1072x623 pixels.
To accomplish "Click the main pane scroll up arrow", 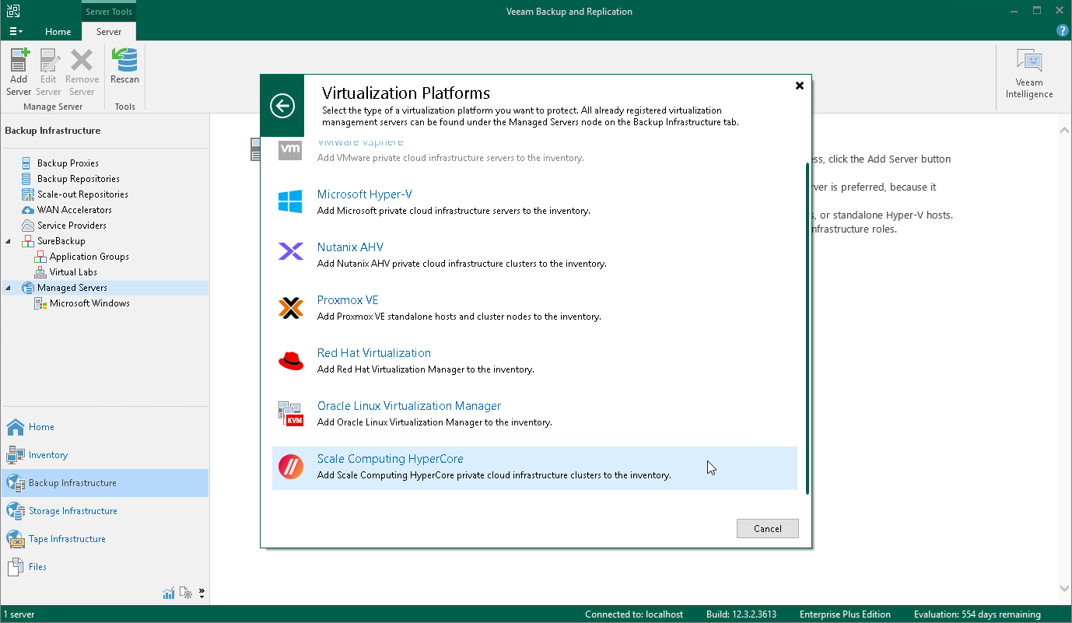I will click(1065, 129).
